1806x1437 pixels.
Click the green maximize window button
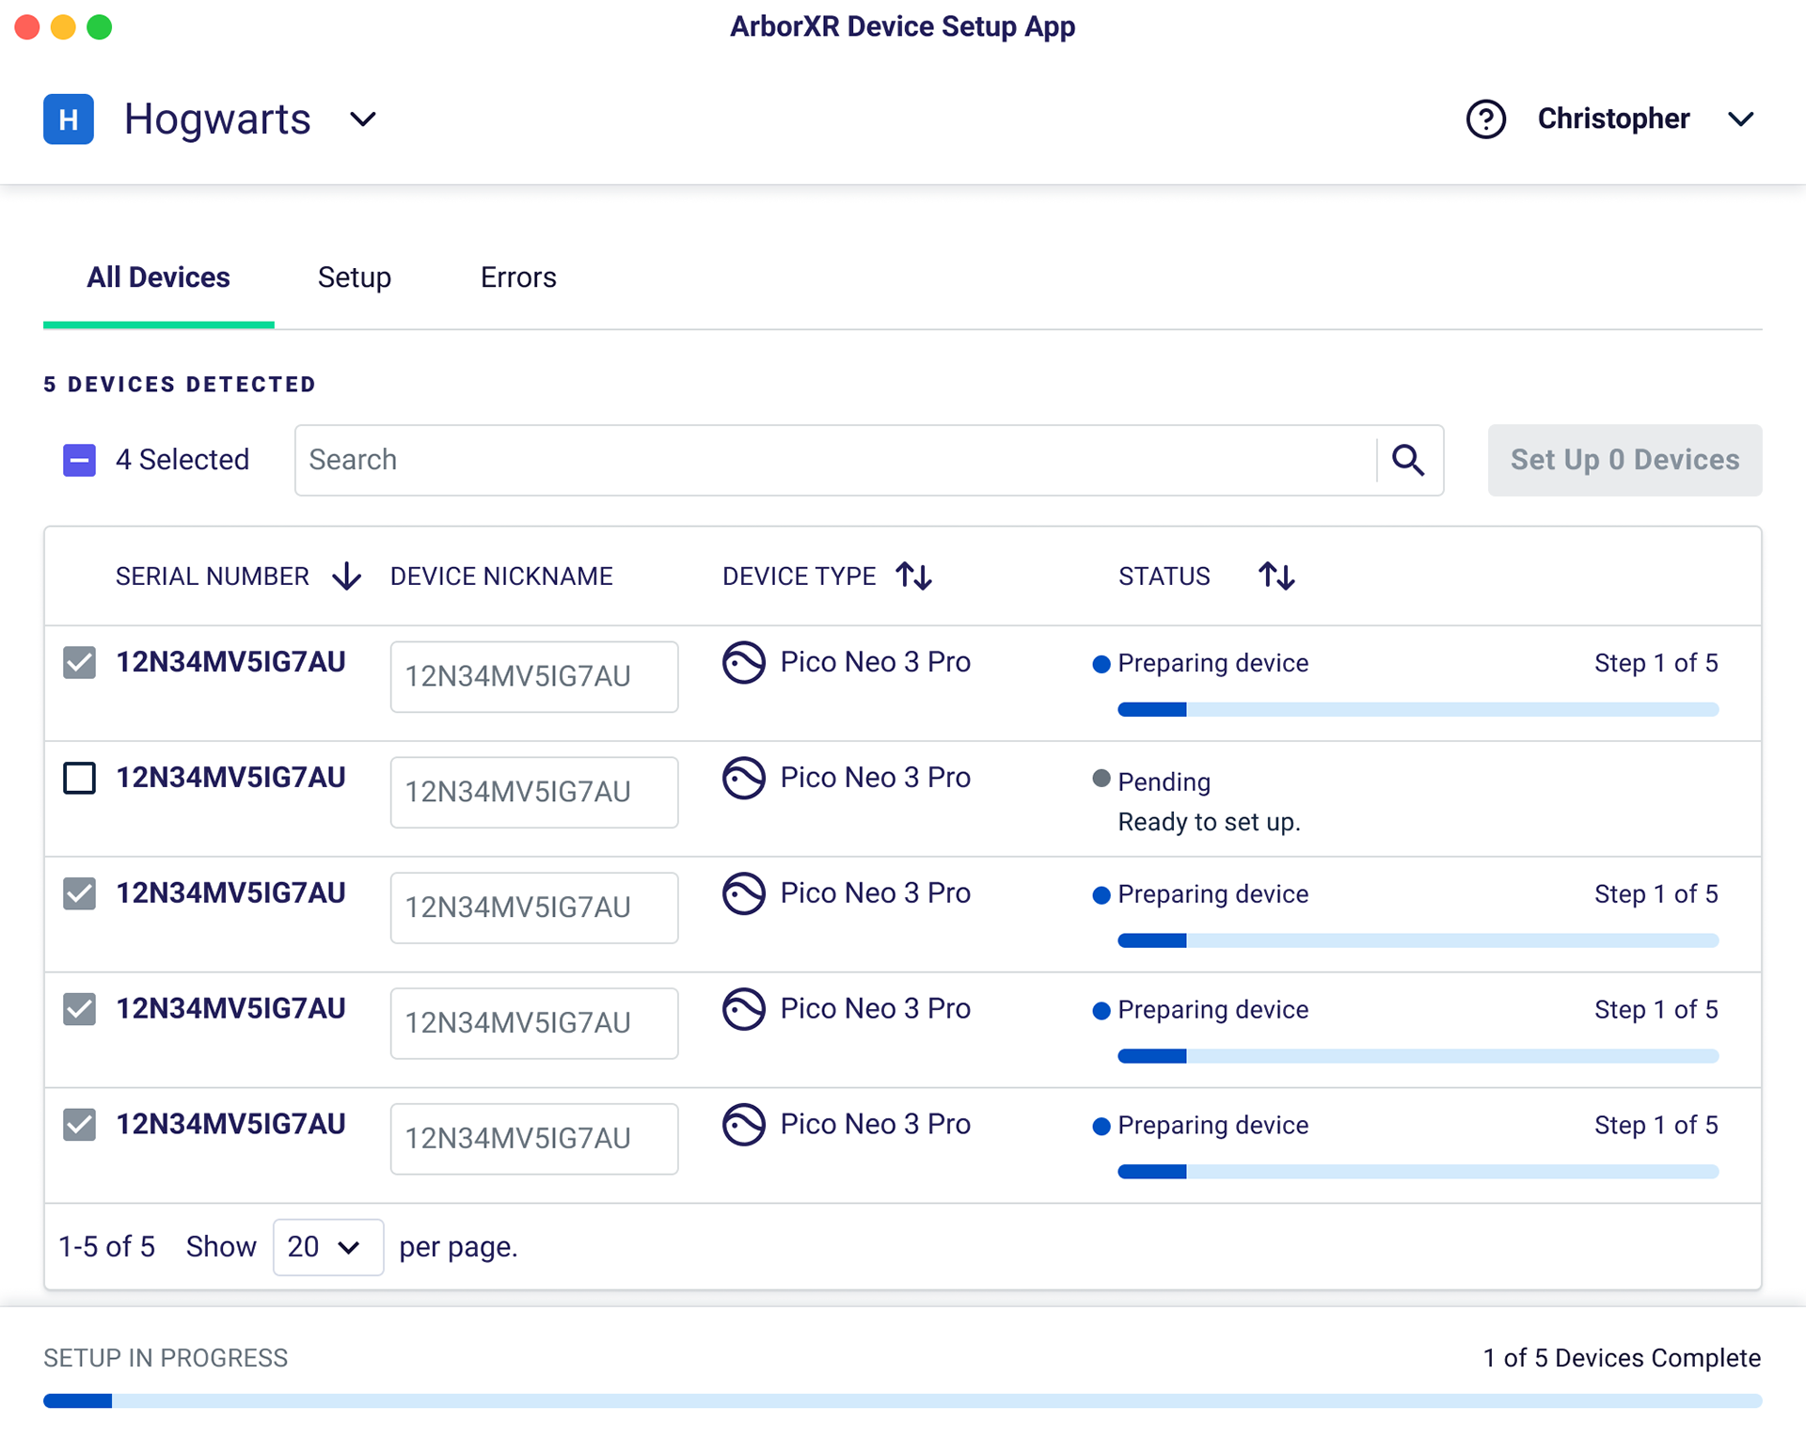(x=100, y=27)
